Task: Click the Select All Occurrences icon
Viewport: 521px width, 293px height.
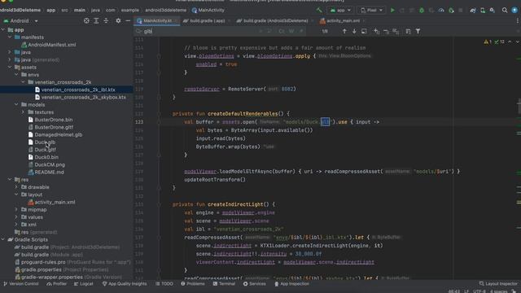Action: click(396, 31)
